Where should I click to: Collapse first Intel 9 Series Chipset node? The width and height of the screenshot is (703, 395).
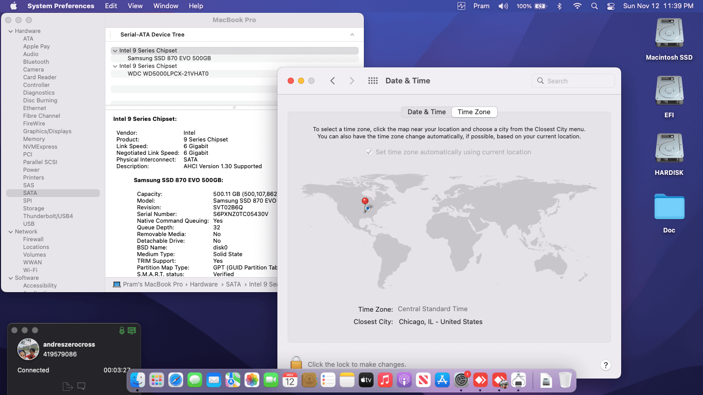[x=114, y=51]
